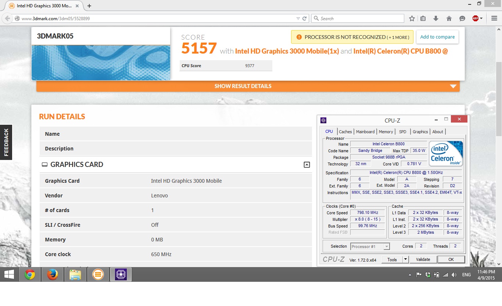This screenshot has width=502, height=306.
Task: Select Core Speed value 798.10 MHz
Action: click(367, 213)
